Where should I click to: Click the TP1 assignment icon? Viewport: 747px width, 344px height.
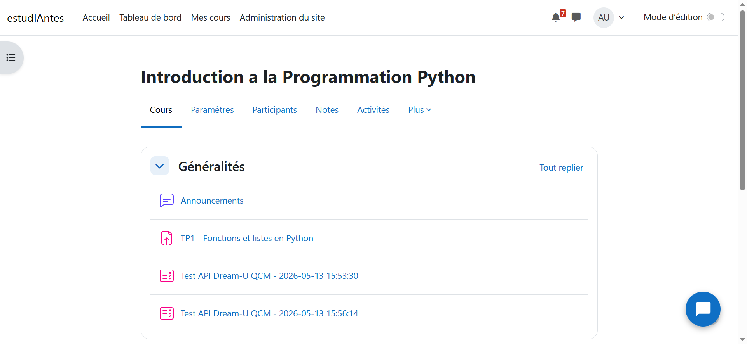pos(167,238)
